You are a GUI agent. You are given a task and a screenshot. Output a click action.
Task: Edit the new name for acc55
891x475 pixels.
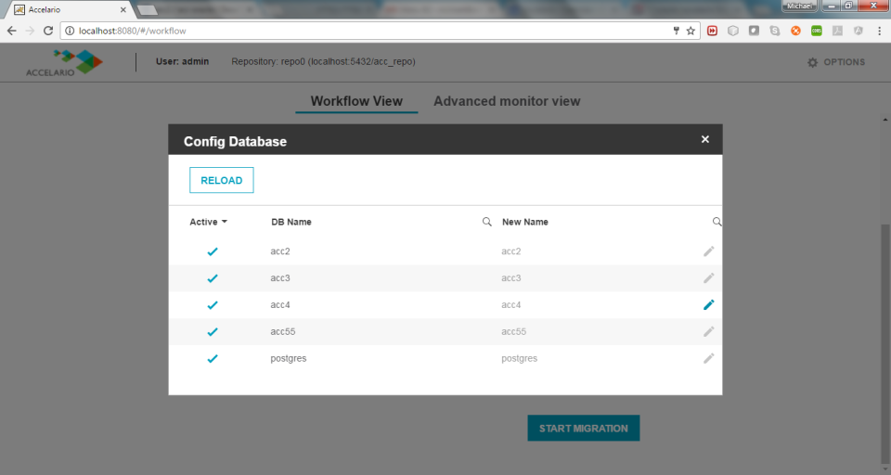click(x=708, y=331)
